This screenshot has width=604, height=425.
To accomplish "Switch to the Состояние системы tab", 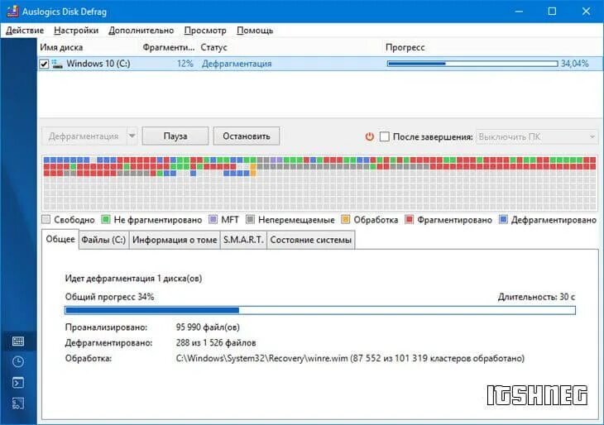I will point(310,240).
